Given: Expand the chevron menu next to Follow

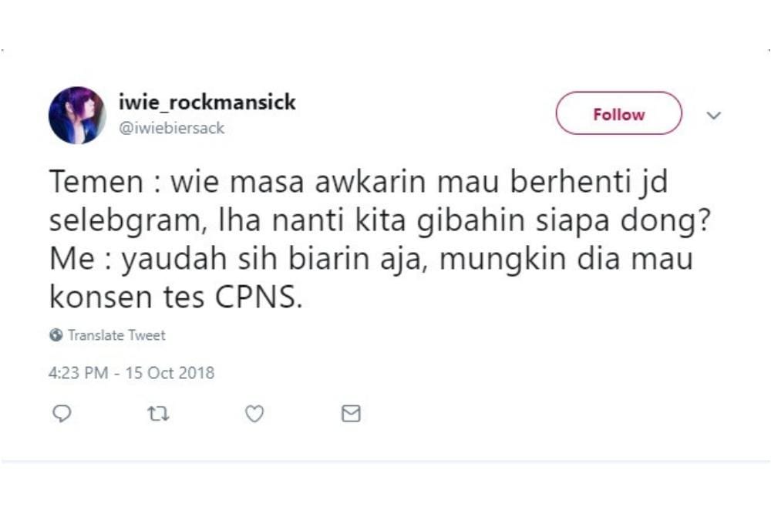Looking at the screenshot, I should pos(714,116).
